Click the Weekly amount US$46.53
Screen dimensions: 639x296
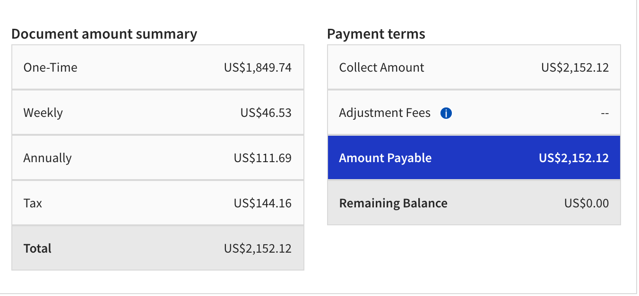coord(266,113)
